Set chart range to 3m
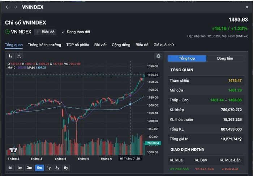253x176 pixels. (29, 168)
